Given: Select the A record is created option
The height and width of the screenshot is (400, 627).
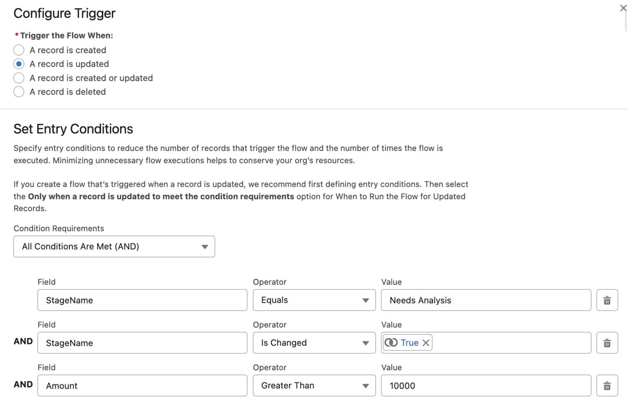Looking at the screenshot, I should pos(19,50).
